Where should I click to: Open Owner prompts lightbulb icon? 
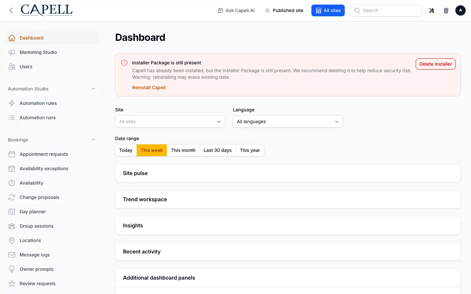click(12, 269)
